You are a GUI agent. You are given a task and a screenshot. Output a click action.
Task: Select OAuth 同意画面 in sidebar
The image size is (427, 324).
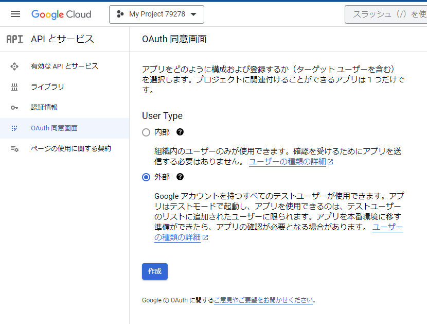(64, 128)
